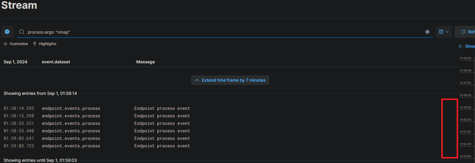
Task: Extend time frame by 7 minutes
Action: [x=230, y=80]
